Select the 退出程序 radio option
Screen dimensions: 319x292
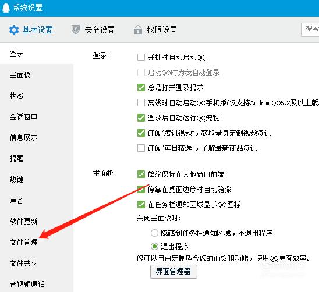(x=154, y=247)
